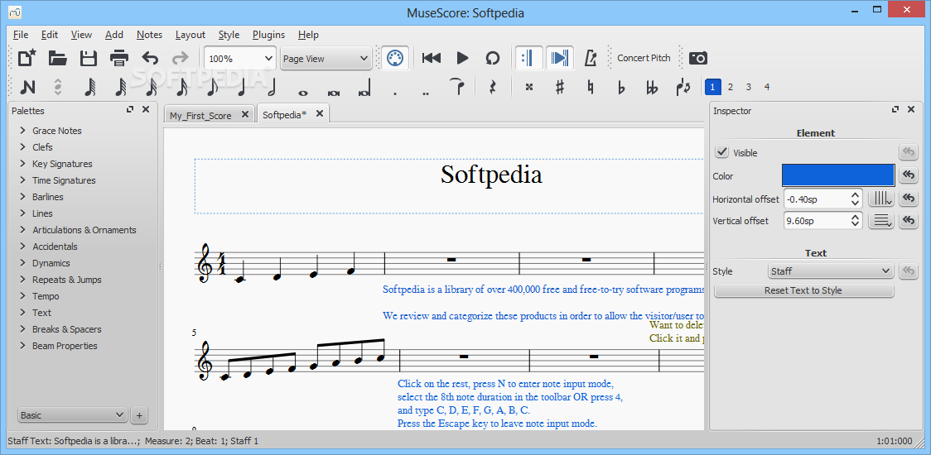The width and height of the screenshot is (931, 455).
Task: Click Concert Pitch button
Action: click(644, 58)
